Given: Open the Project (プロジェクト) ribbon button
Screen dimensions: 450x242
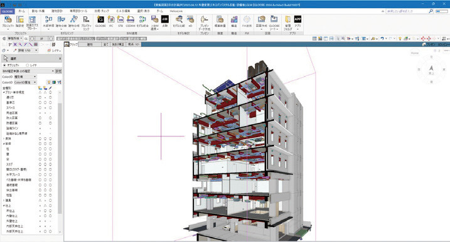Looking at the screenshot, I should click(x=8, y=22).
